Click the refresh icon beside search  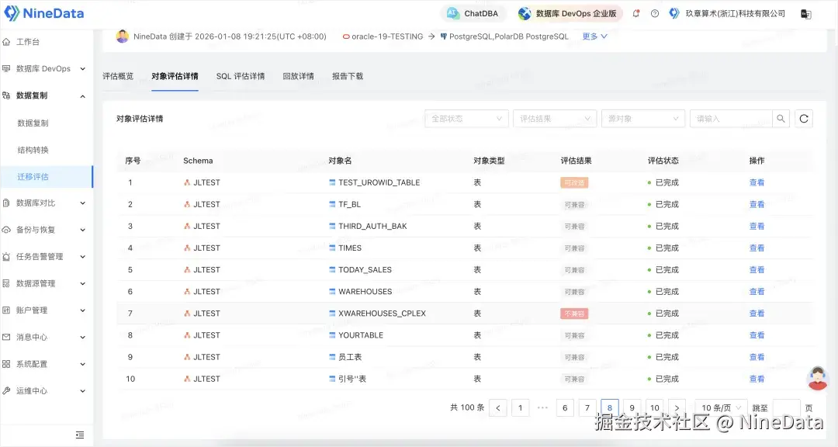804,119
